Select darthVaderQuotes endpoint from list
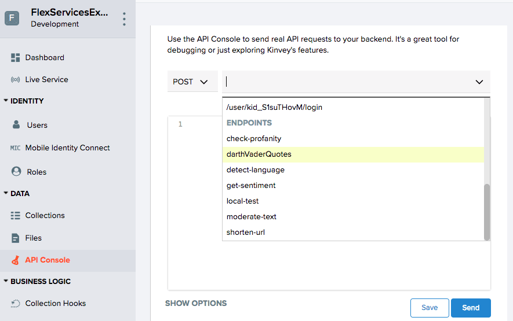513x321 pixels. click(259, 154)
